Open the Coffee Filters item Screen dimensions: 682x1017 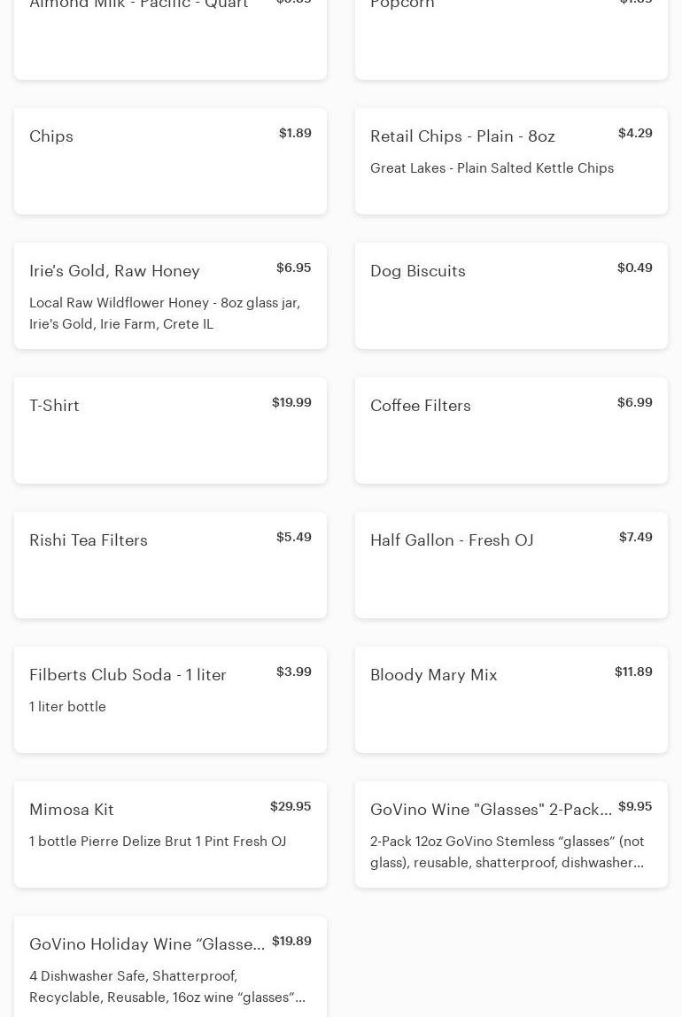511,431
